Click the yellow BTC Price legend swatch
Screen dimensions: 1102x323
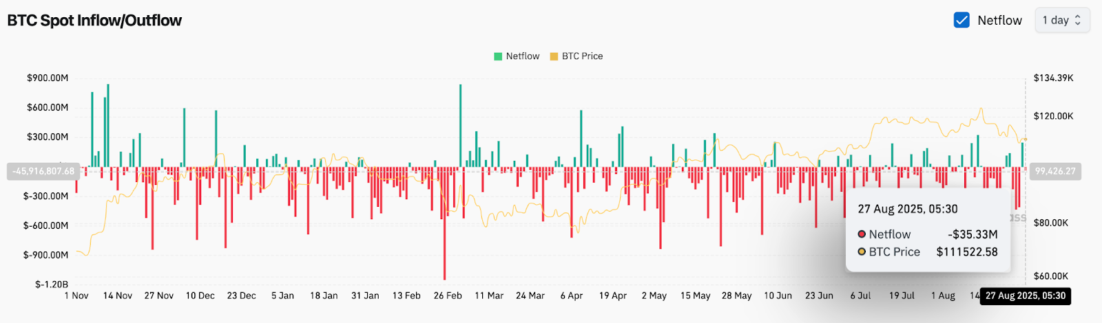(x=554, y=56)
